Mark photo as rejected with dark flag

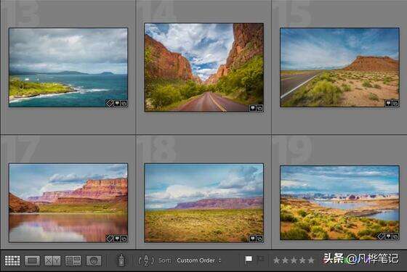(x=260, y=260)
